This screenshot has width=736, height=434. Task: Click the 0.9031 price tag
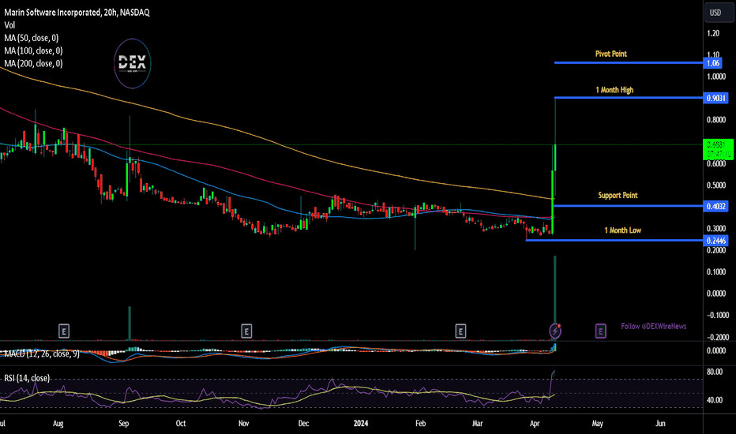point(715,98)
